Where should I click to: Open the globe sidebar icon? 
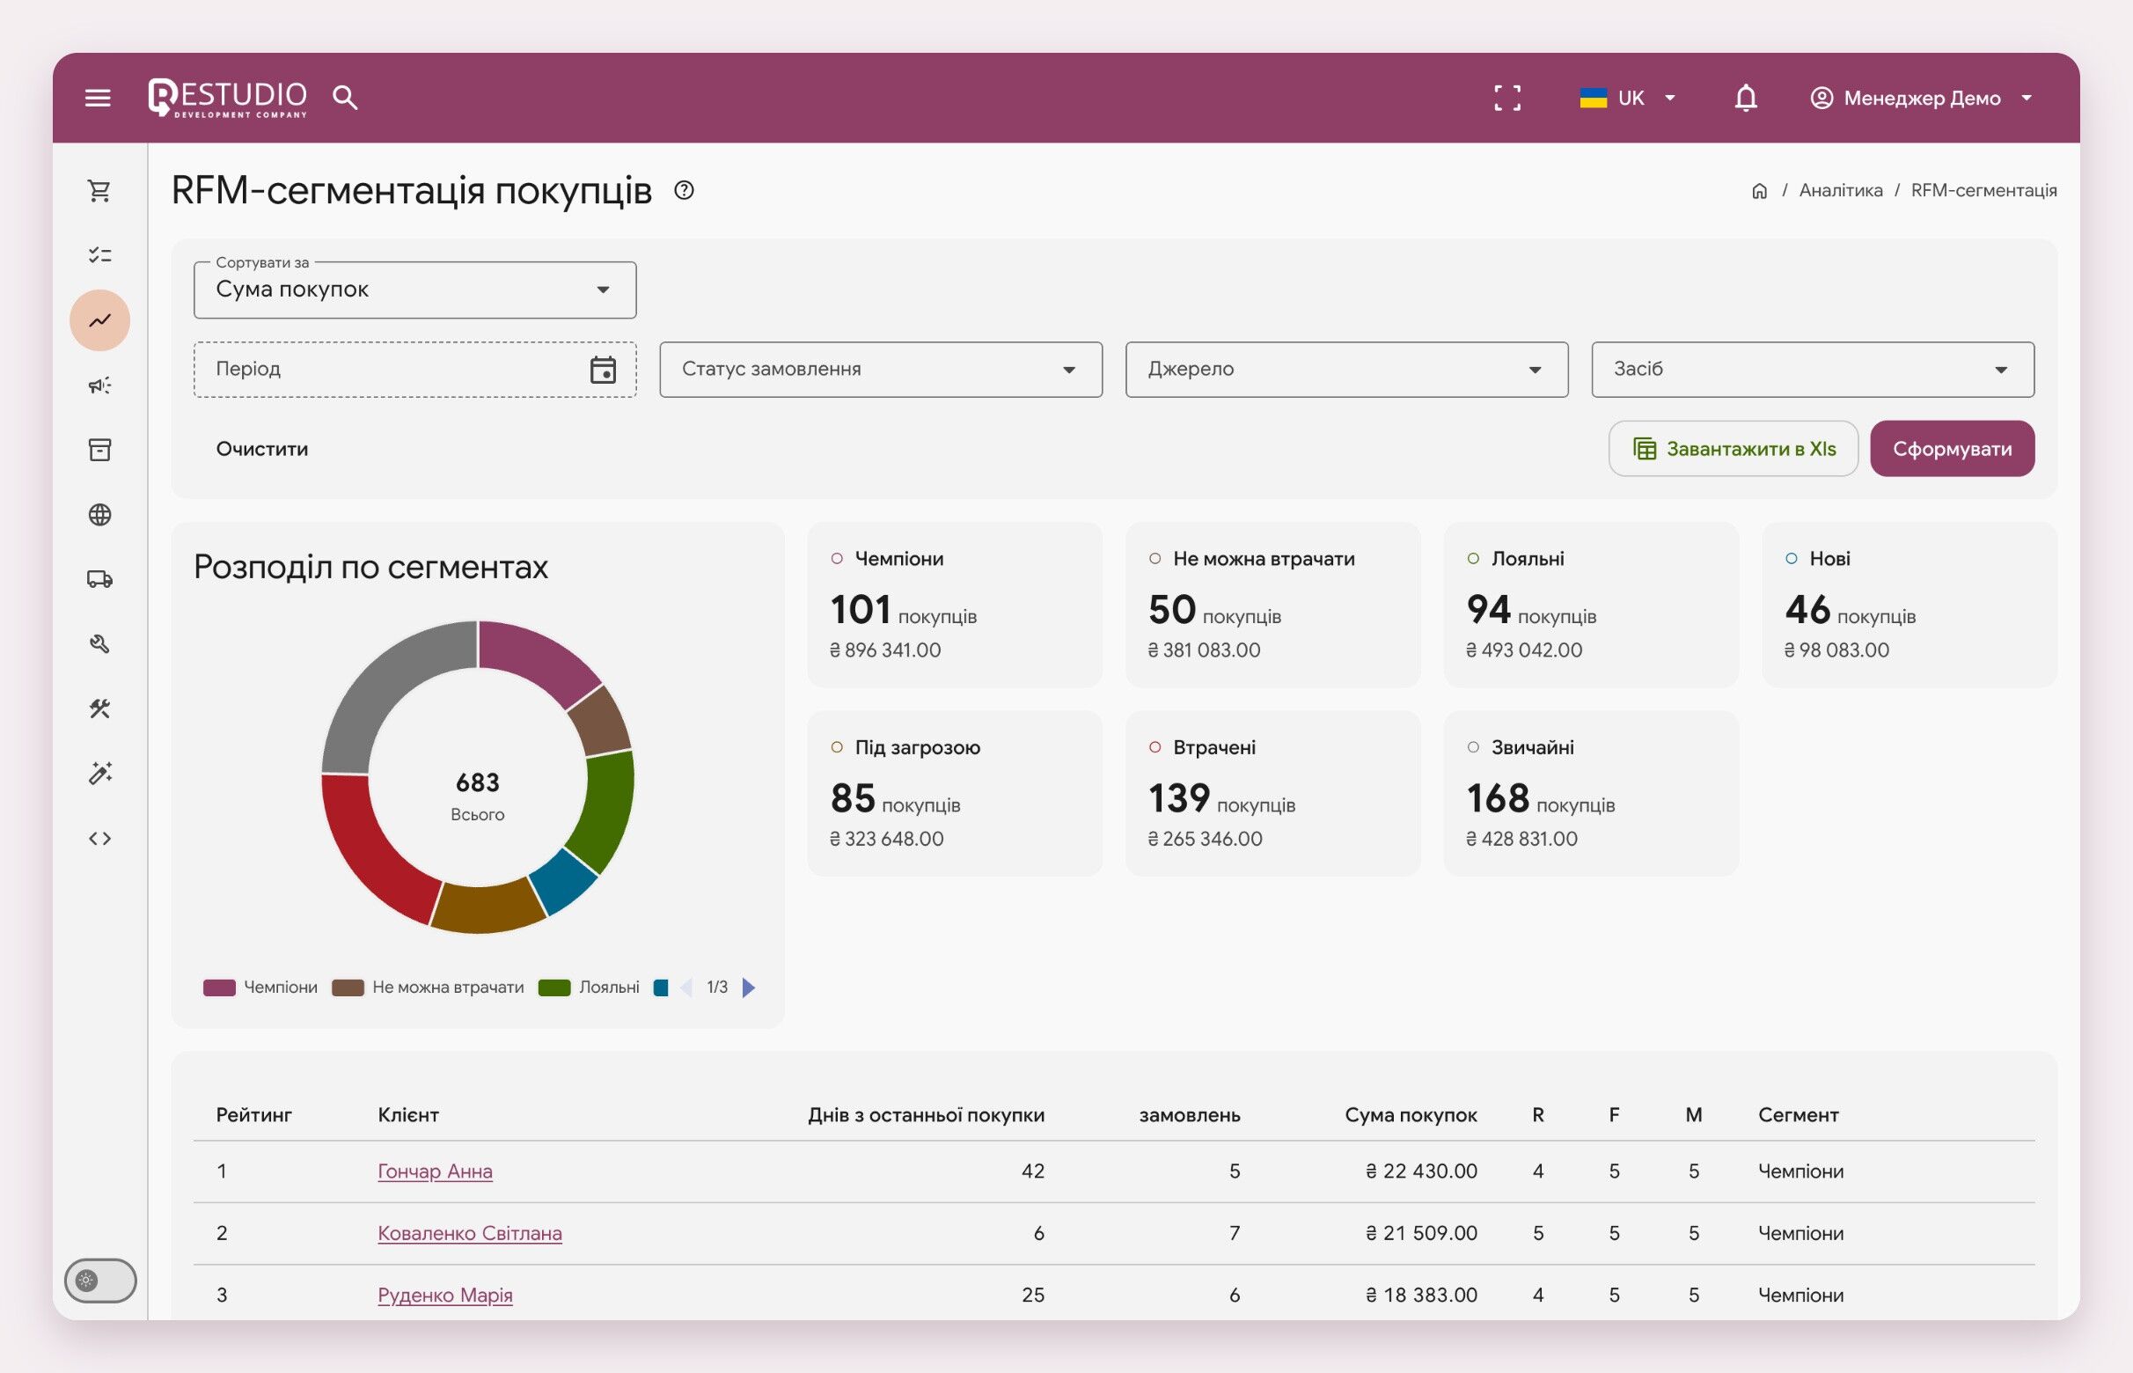coord(99,514)
